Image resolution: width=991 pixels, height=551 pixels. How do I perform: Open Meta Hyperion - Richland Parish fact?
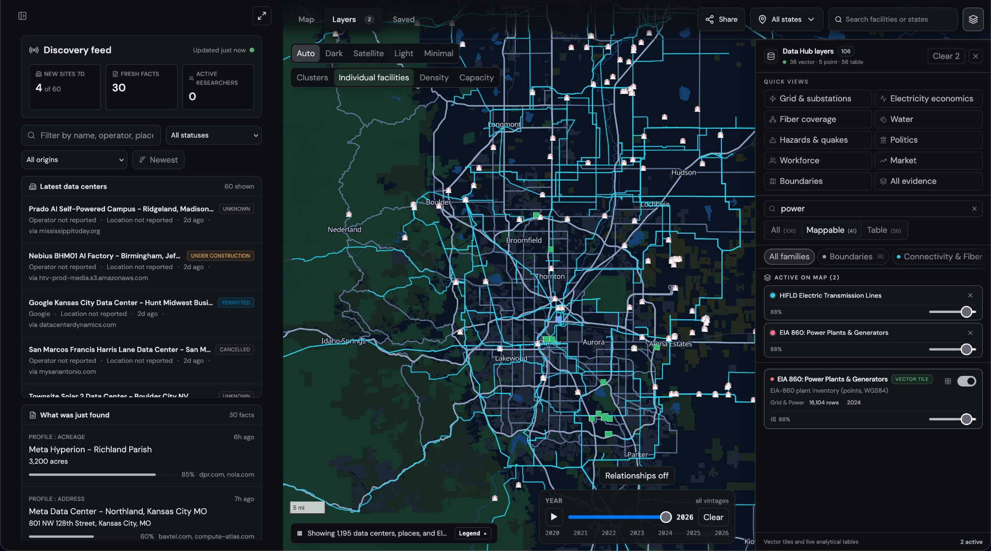(141, 456)
